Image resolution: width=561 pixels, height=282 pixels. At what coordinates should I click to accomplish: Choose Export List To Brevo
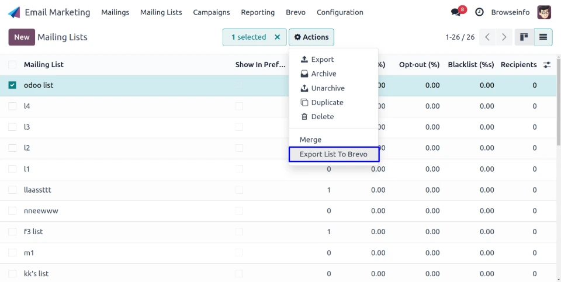(334, 154)
